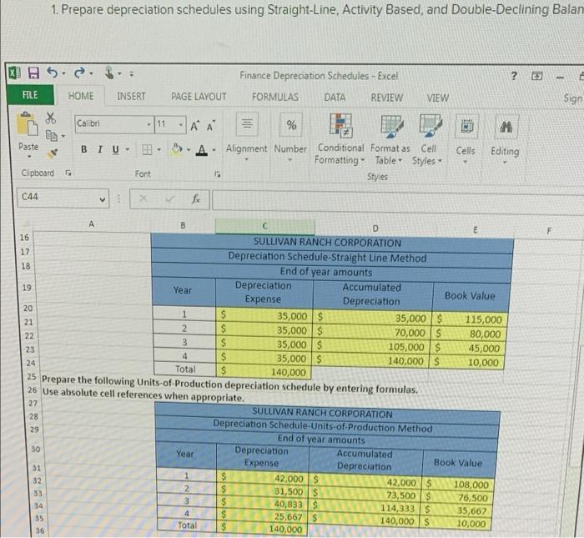584x538 pixels.
Task: Select accumulated depreciation cell 105,000
Action: pyautogui.click(x=373, y=347)
